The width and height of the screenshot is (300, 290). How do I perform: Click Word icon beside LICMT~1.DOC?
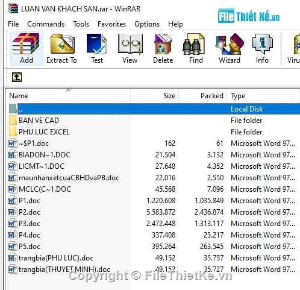[13, 166]
